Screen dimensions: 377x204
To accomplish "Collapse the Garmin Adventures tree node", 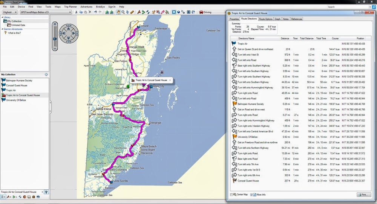I will pyautogui.click(x=2, y=29).
